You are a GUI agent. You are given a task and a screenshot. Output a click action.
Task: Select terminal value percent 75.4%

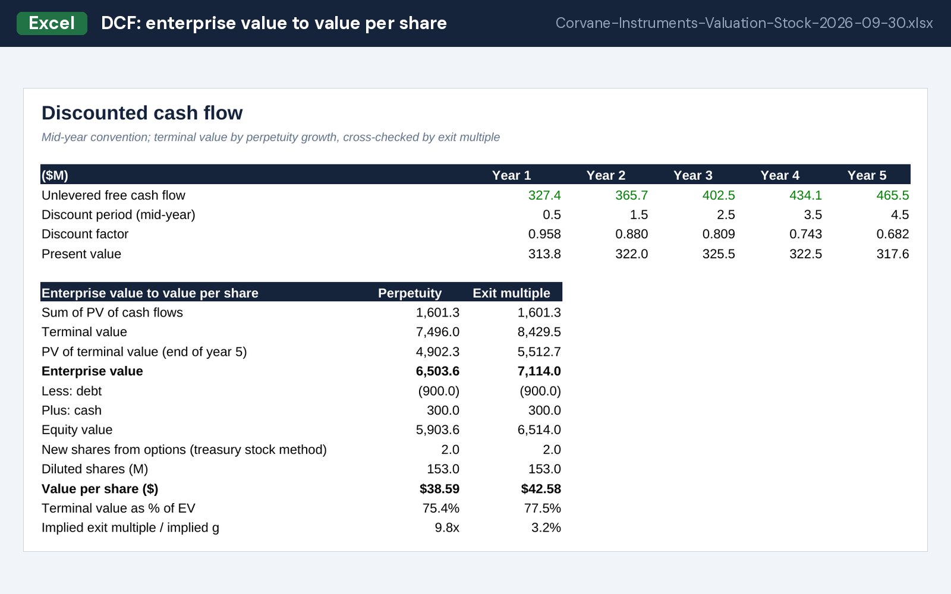(x=440, y=508)
